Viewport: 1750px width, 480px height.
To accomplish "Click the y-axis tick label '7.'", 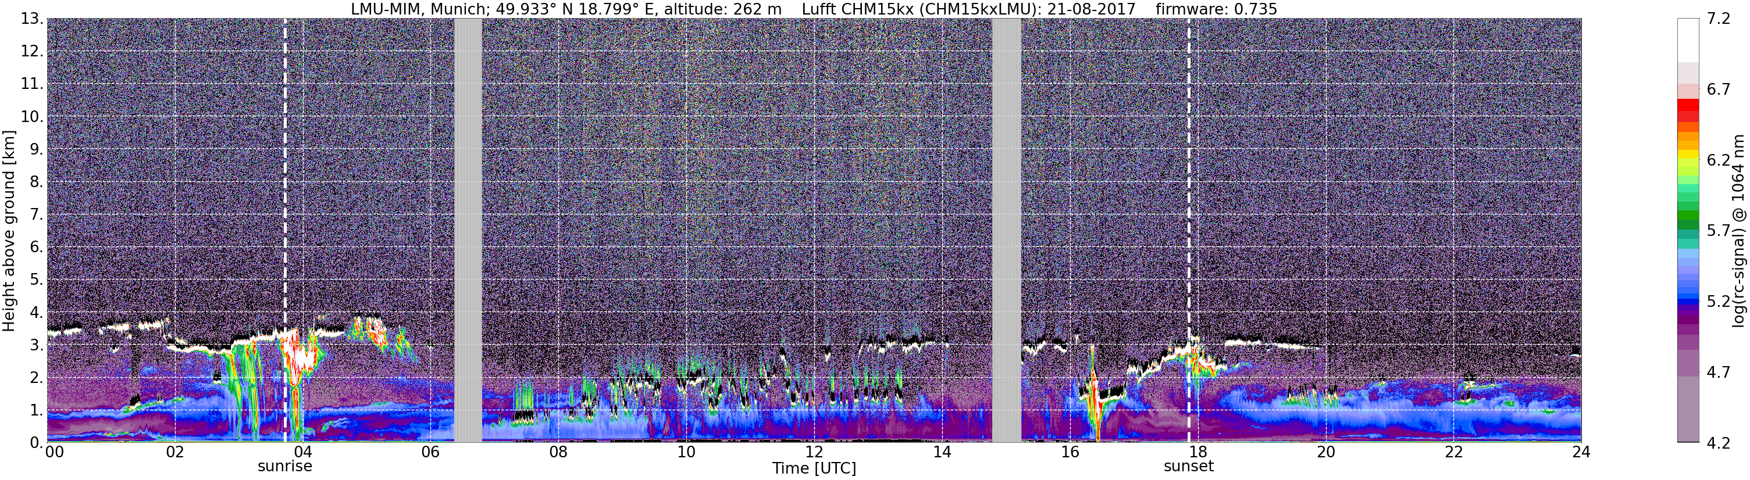I will (x=37, y=214).
